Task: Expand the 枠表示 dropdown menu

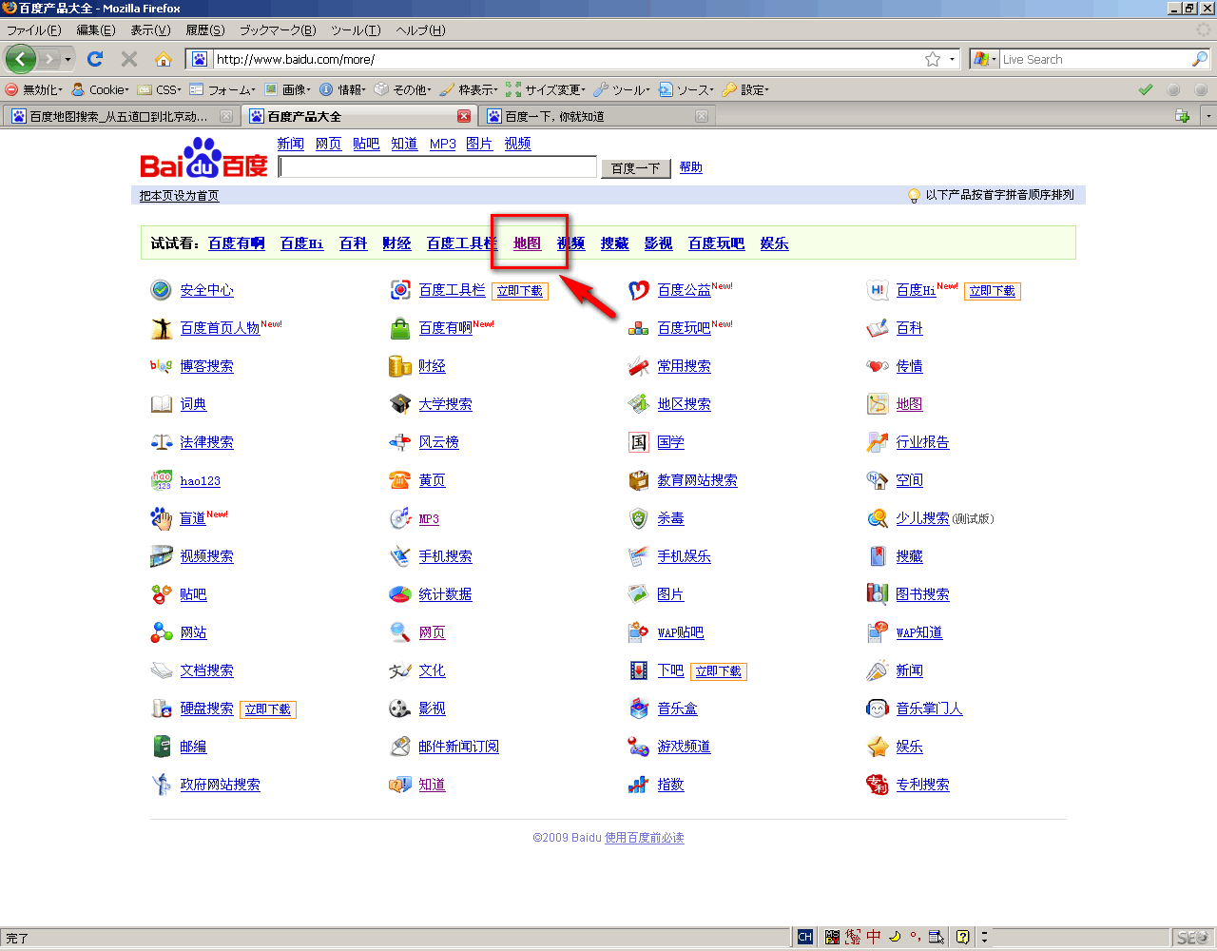Action: point(469,89)
